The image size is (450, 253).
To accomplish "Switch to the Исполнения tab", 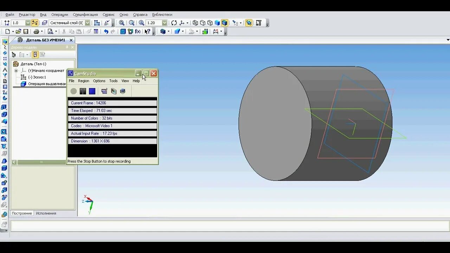I will (46, 213).
